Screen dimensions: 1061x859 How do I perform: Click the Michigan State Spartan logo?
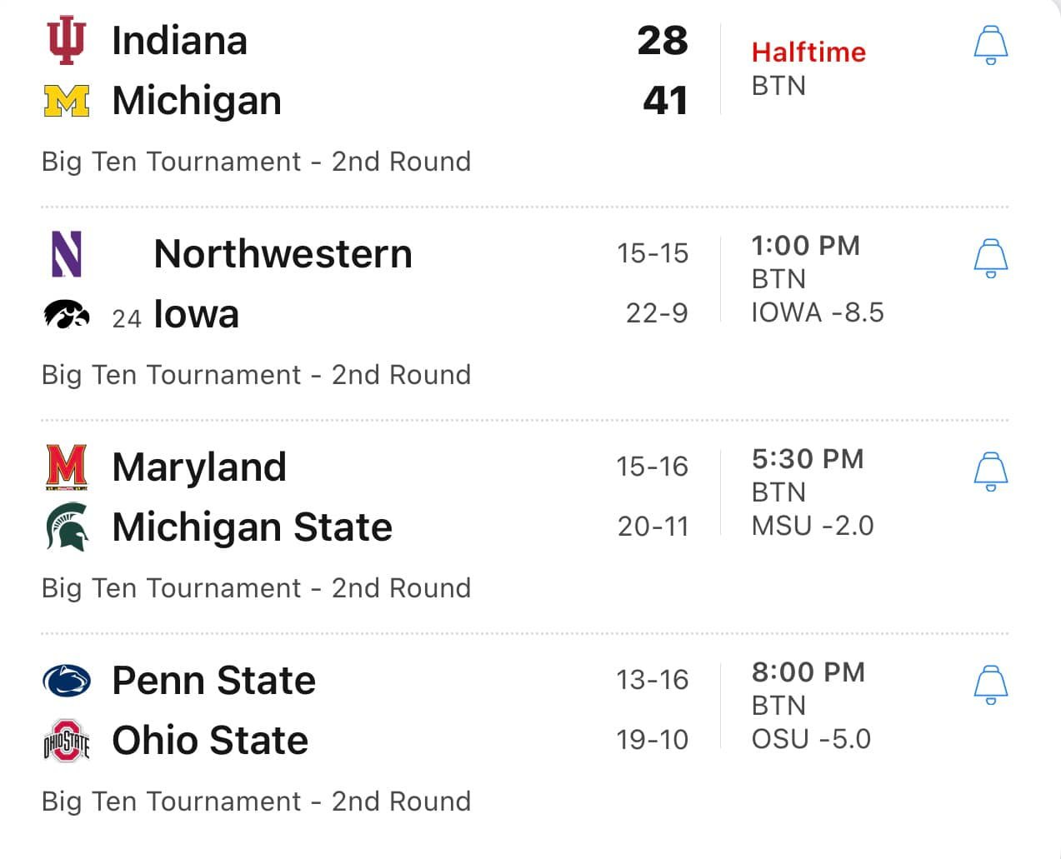67,527
